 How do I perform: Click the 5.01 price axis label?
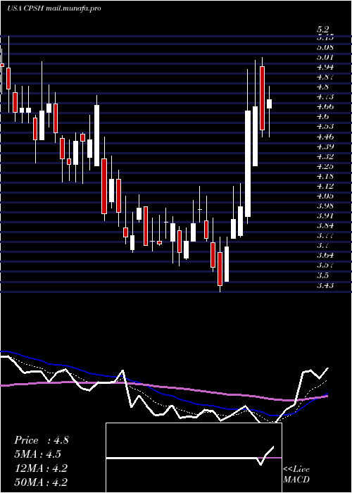(325, 58)
